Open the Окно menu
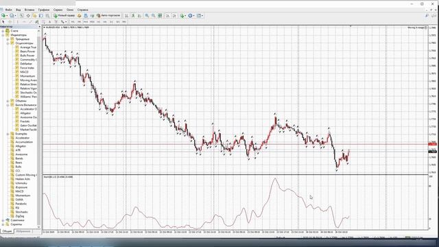 click(x=70, y=10)
